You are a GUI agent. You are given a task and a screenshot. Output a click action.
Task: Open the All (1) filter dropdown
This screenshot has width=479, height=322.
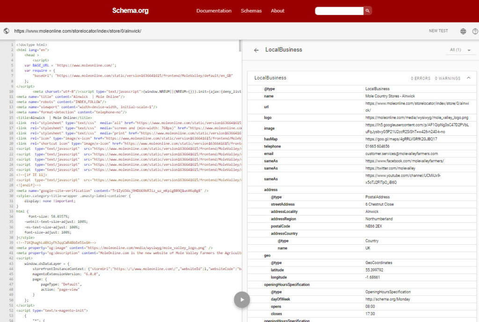coord(460,50)
